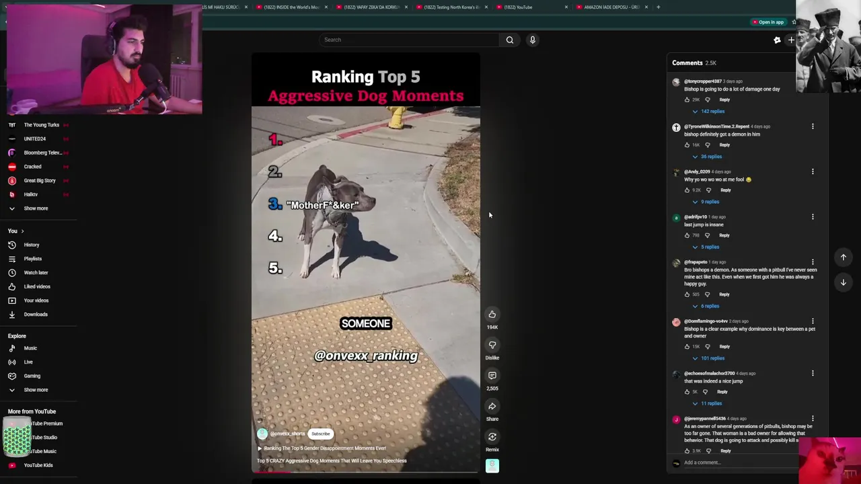This screenshot has height=484, width=861.
Task: Open options menu for @adrifpv10 comment
Action: pyautogui.click(x=813, y=217)
